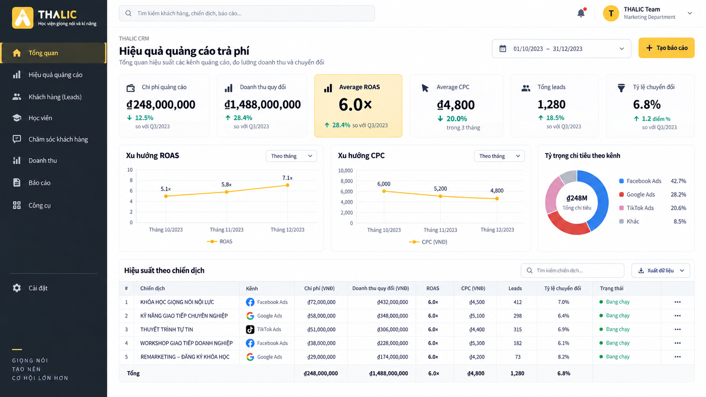Click the 6,000 point on CPC chart
This screenshot has width=706, height=397.
point(384,191)
